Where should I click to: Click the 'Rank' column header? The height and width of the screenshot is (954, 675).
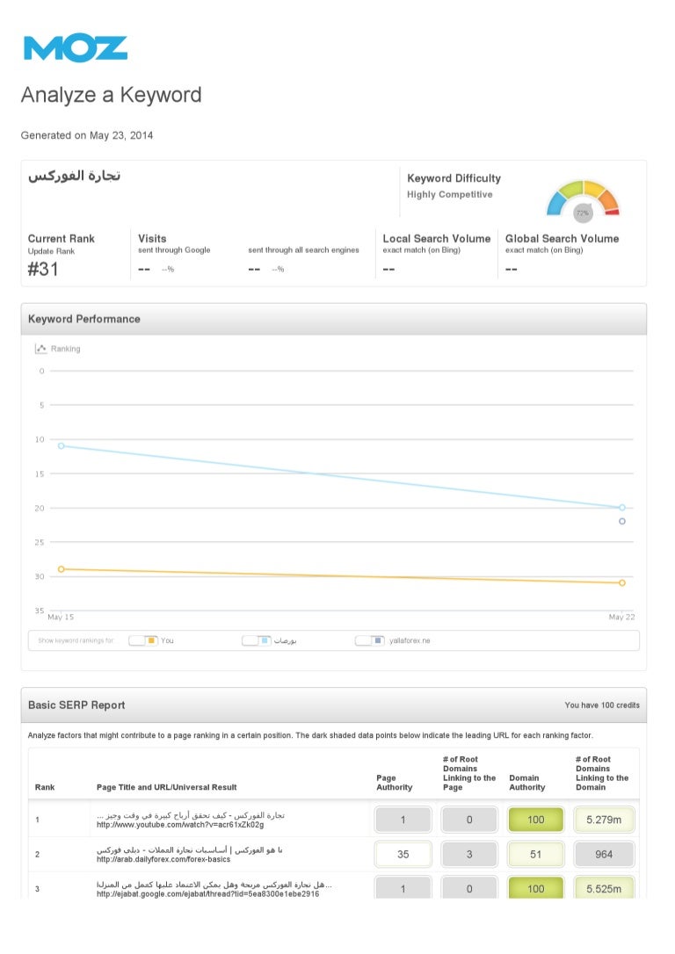45,787
